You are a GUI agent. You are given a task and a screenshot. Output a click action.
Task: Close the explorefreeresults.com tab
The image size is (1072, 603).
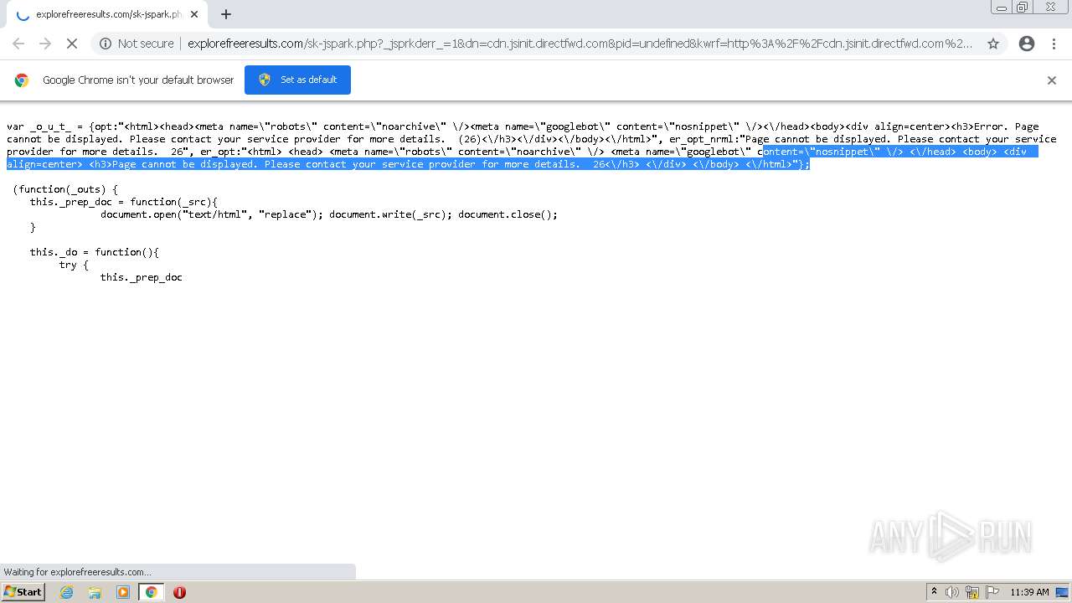194,14
